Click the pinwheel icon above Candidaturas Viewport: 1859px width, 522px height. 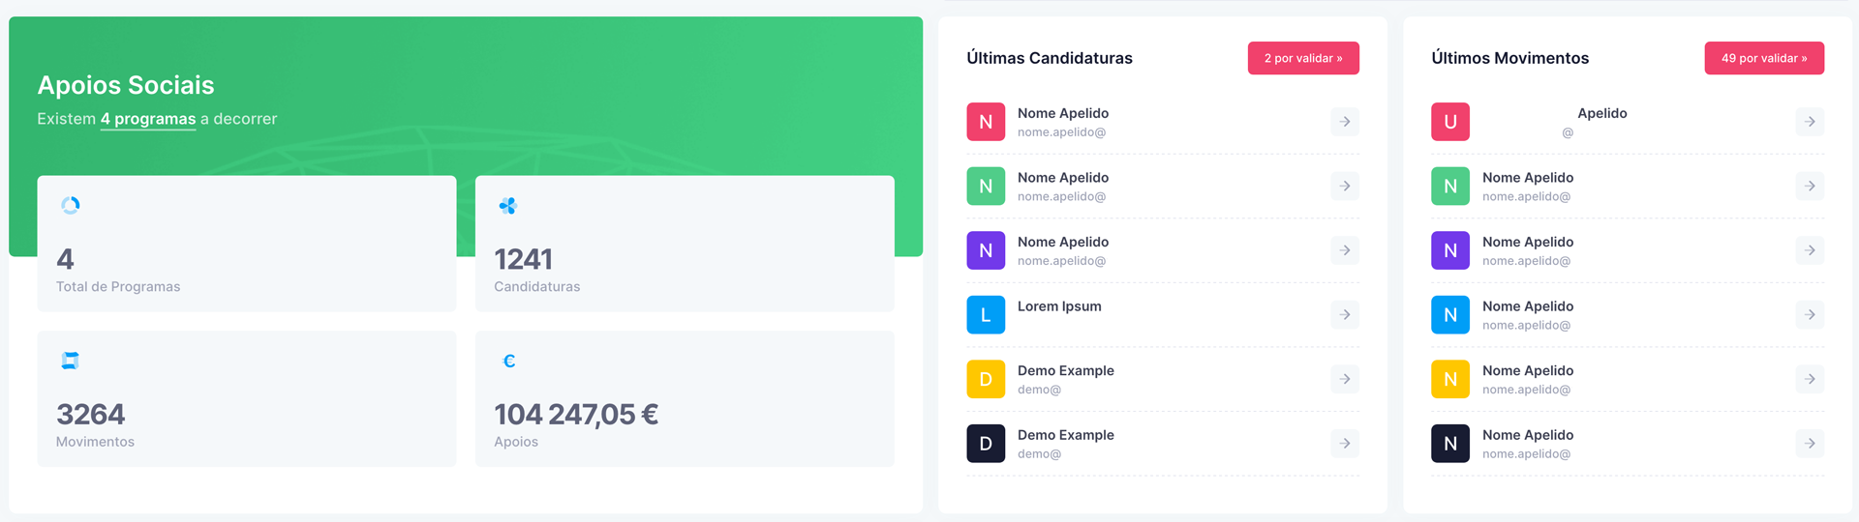point(508,206)
